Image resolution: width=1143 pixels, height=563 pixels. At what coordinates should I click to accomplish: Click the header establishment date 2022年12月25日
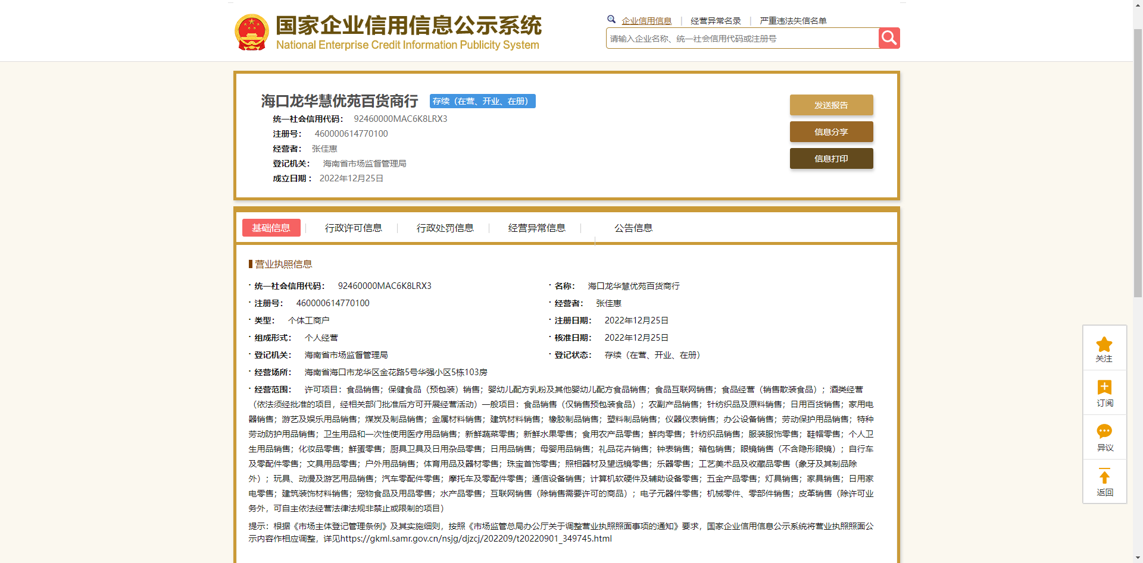351,178
